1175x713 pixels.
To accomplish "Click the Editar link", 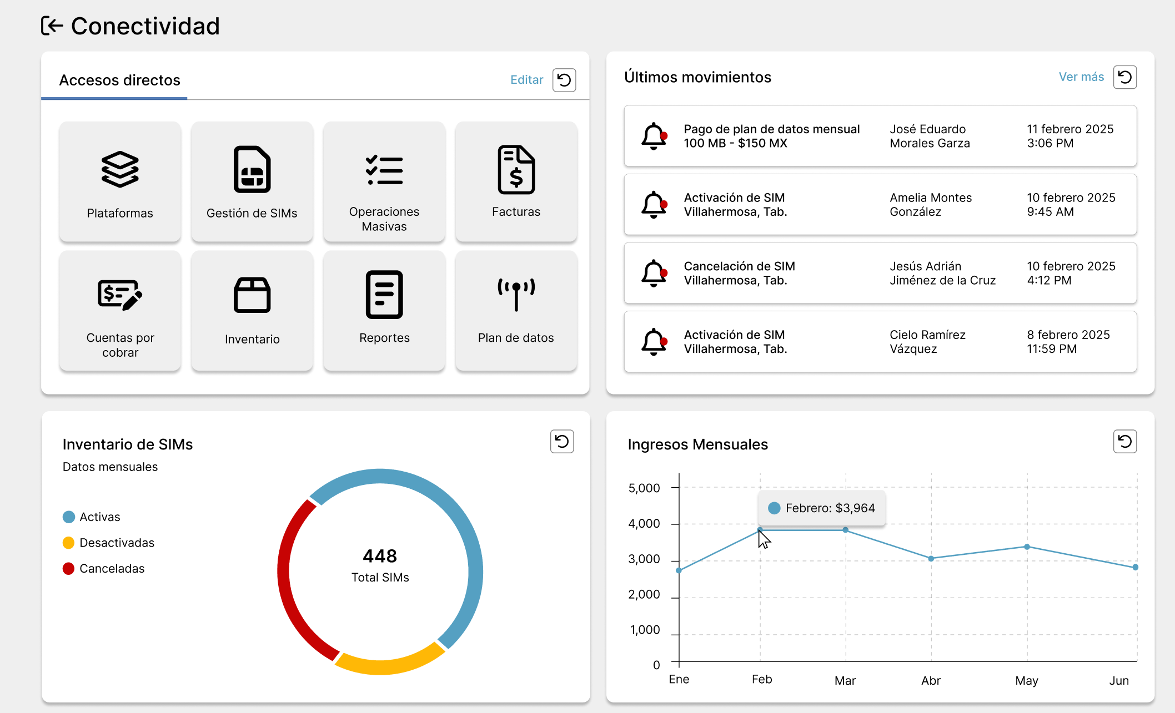I will [526, 80].
